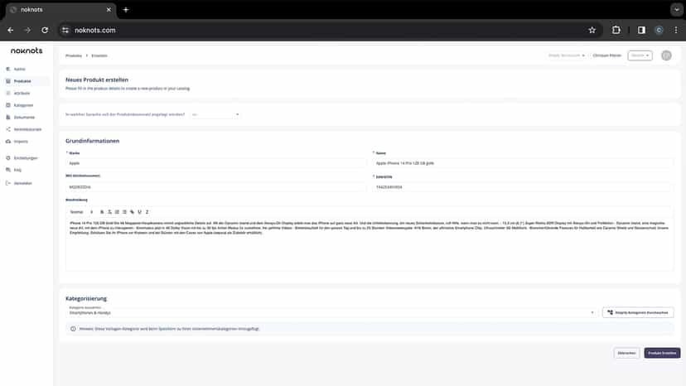Viewport: 686px width, 386px height.
Task: Open the browser extensions menu
Action: tap(616, 30)
